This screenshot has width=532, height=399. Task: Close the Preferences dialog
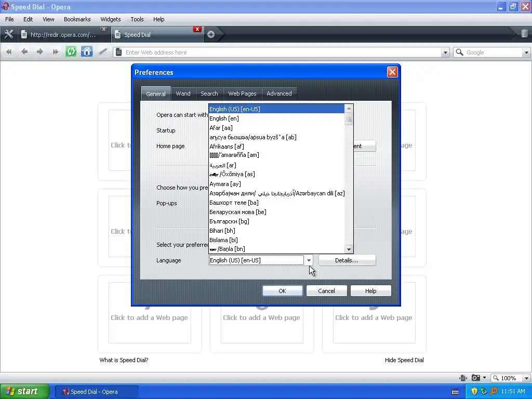tap(392, 72)
